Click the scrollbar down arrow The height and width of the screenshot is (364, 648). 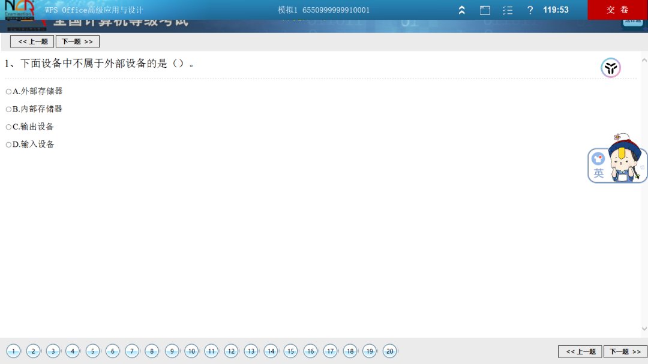pyautogui.click(x=644, y=329)
